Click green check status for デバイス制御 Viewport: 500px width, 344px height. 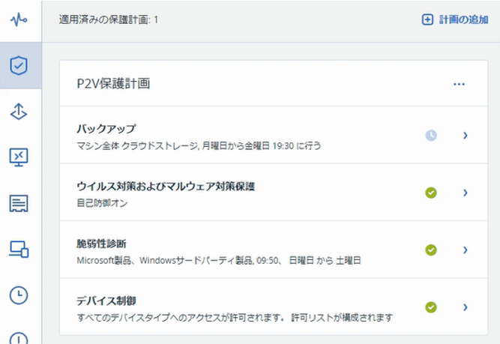click(431, 307)
